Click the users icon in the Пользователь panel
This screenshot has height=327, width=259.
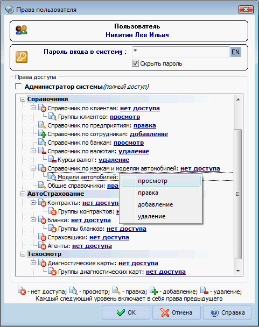coord(22,30)
